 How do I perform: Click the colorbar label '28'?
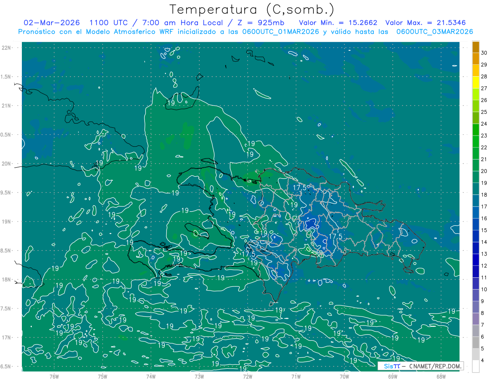484,77
